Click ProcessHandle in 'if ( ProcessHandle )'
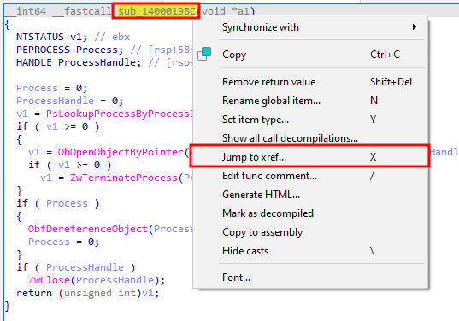459x321 pixels. tap(85, 267)
